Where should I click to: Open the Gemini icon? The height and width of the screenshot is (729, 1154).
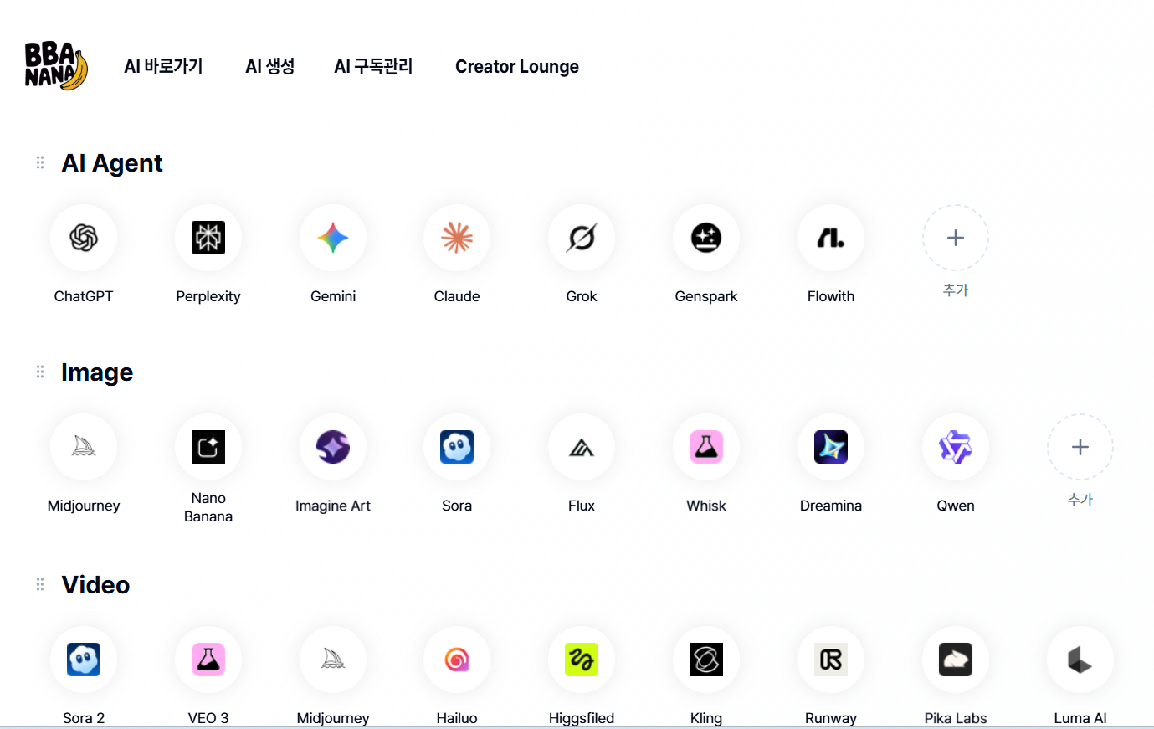point(333,238)
